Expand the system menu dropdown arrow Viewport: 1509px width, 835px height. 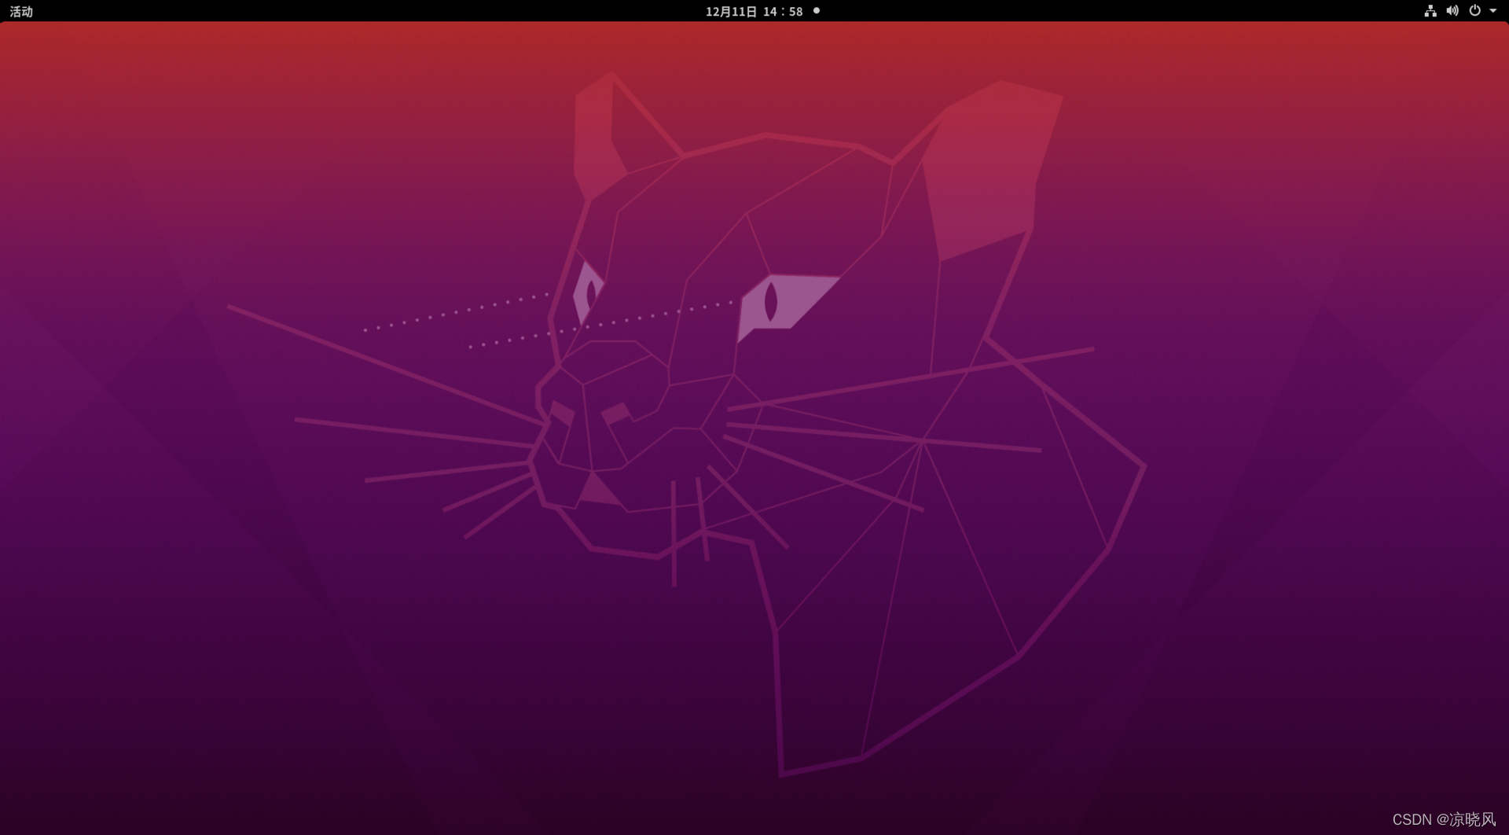coord(1493,11)
